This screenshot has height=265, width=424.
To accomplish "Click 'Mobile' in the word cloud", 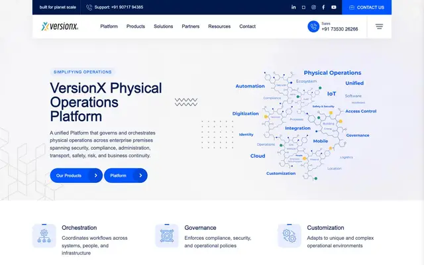I will (x=321, y=141).
